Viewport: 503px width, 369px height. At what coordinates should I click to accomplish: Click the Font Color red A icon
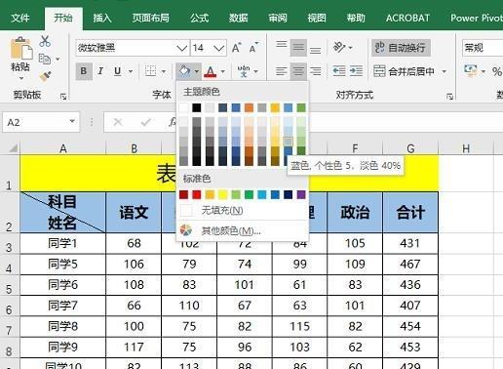click(x=211, y=71)
